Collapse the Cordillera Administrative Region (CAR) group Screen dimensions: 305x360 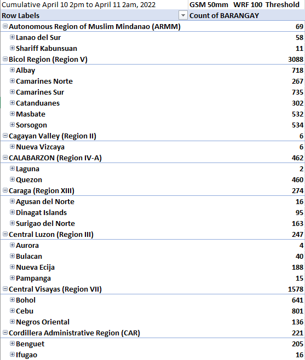pyautogui.click(x=5, y=333)
